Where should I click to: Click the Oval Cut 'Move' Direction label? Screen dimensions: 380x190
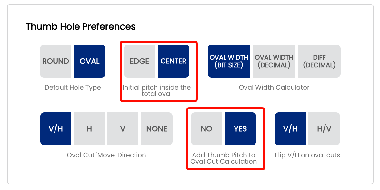click(106, 155)
